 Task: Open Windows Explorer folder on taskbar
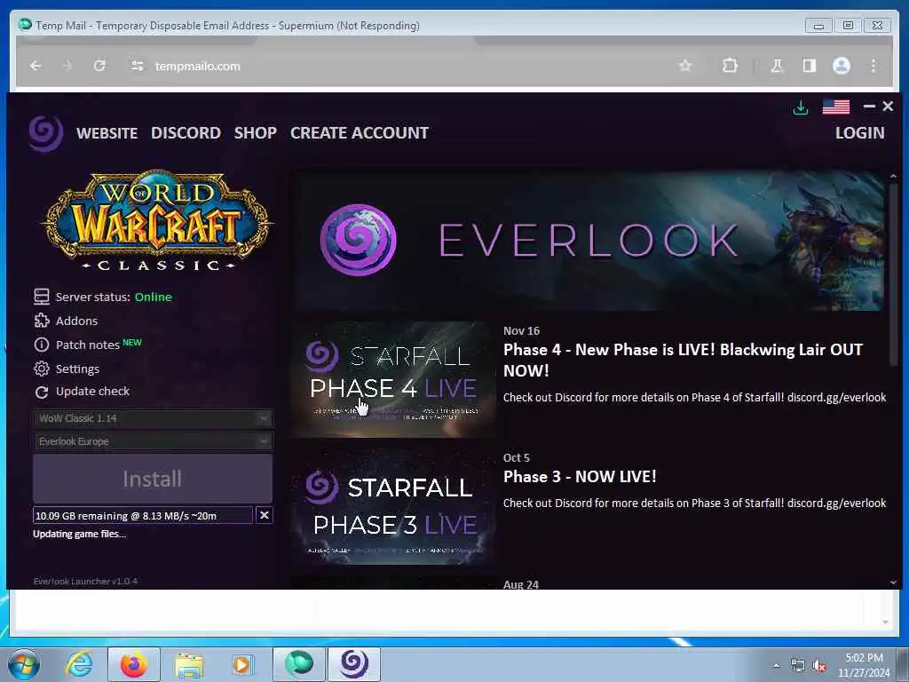tap(189, 665)
